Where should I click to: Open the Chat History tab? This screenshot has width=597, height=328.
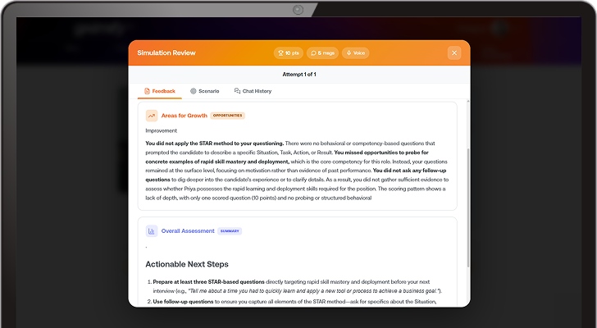(x=253, y=91)
